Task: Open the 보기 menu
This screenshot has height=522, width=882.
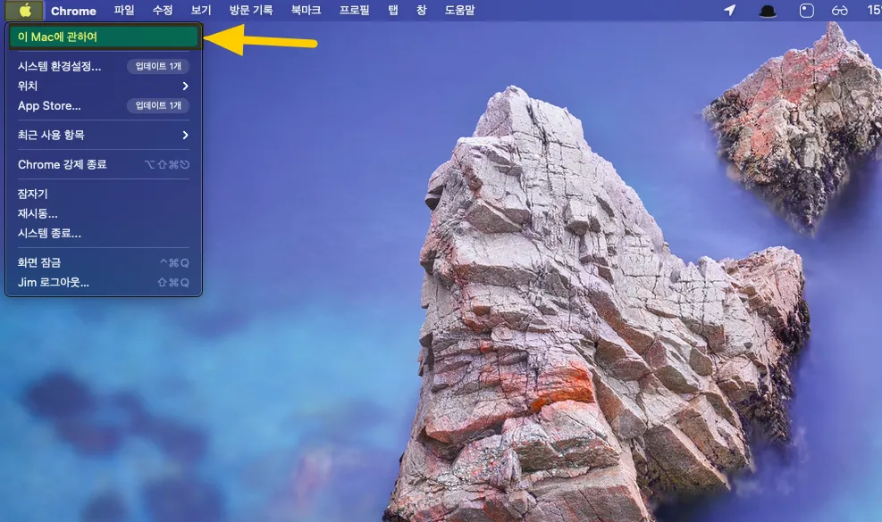Action: tap(201, 10)
